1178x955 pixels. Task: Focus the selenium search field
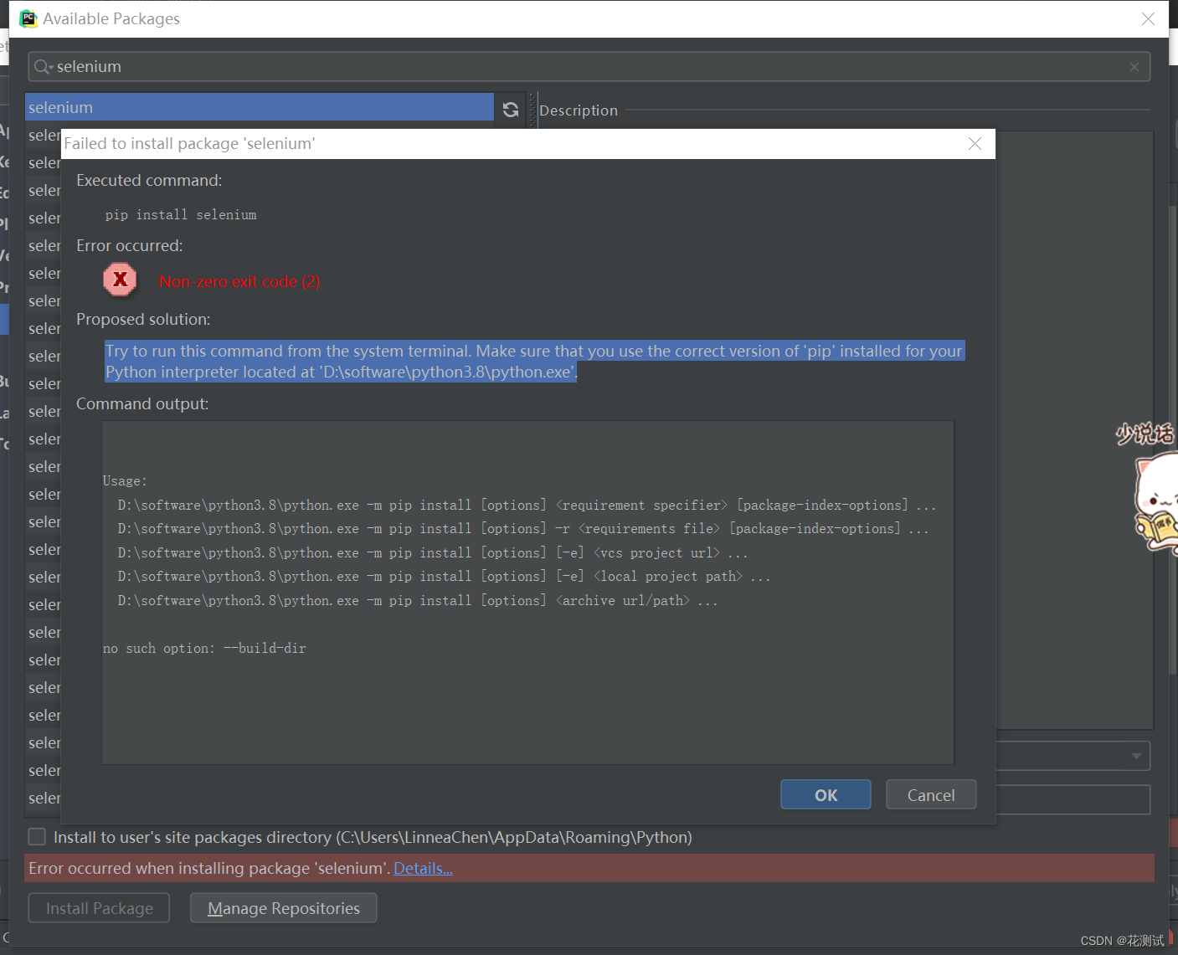click(589, 67)
